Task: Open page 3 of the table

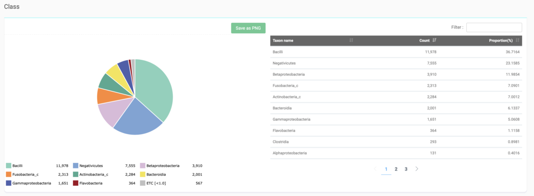Action: [406, 169]
